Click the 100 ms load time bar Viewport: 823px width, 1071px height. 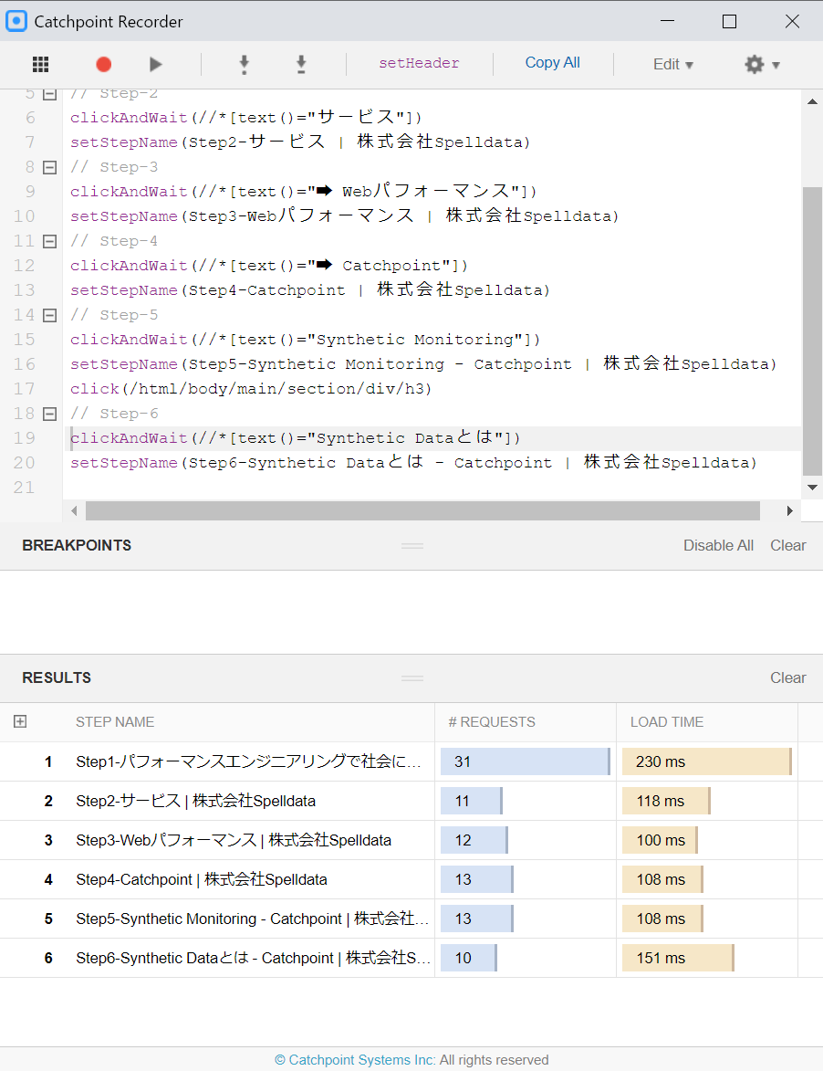tap(660, 840)
